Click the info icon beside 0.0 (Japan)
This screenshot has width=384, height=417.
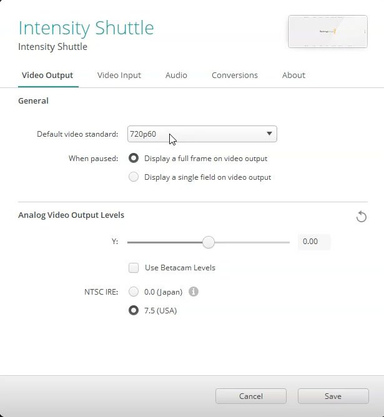(194, 292)
